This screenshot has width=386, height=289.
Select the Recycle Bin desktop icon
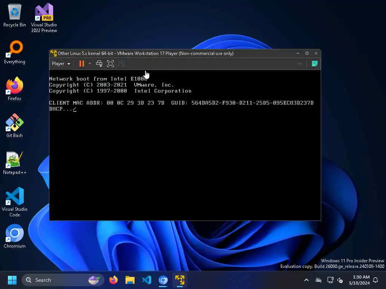15,15
